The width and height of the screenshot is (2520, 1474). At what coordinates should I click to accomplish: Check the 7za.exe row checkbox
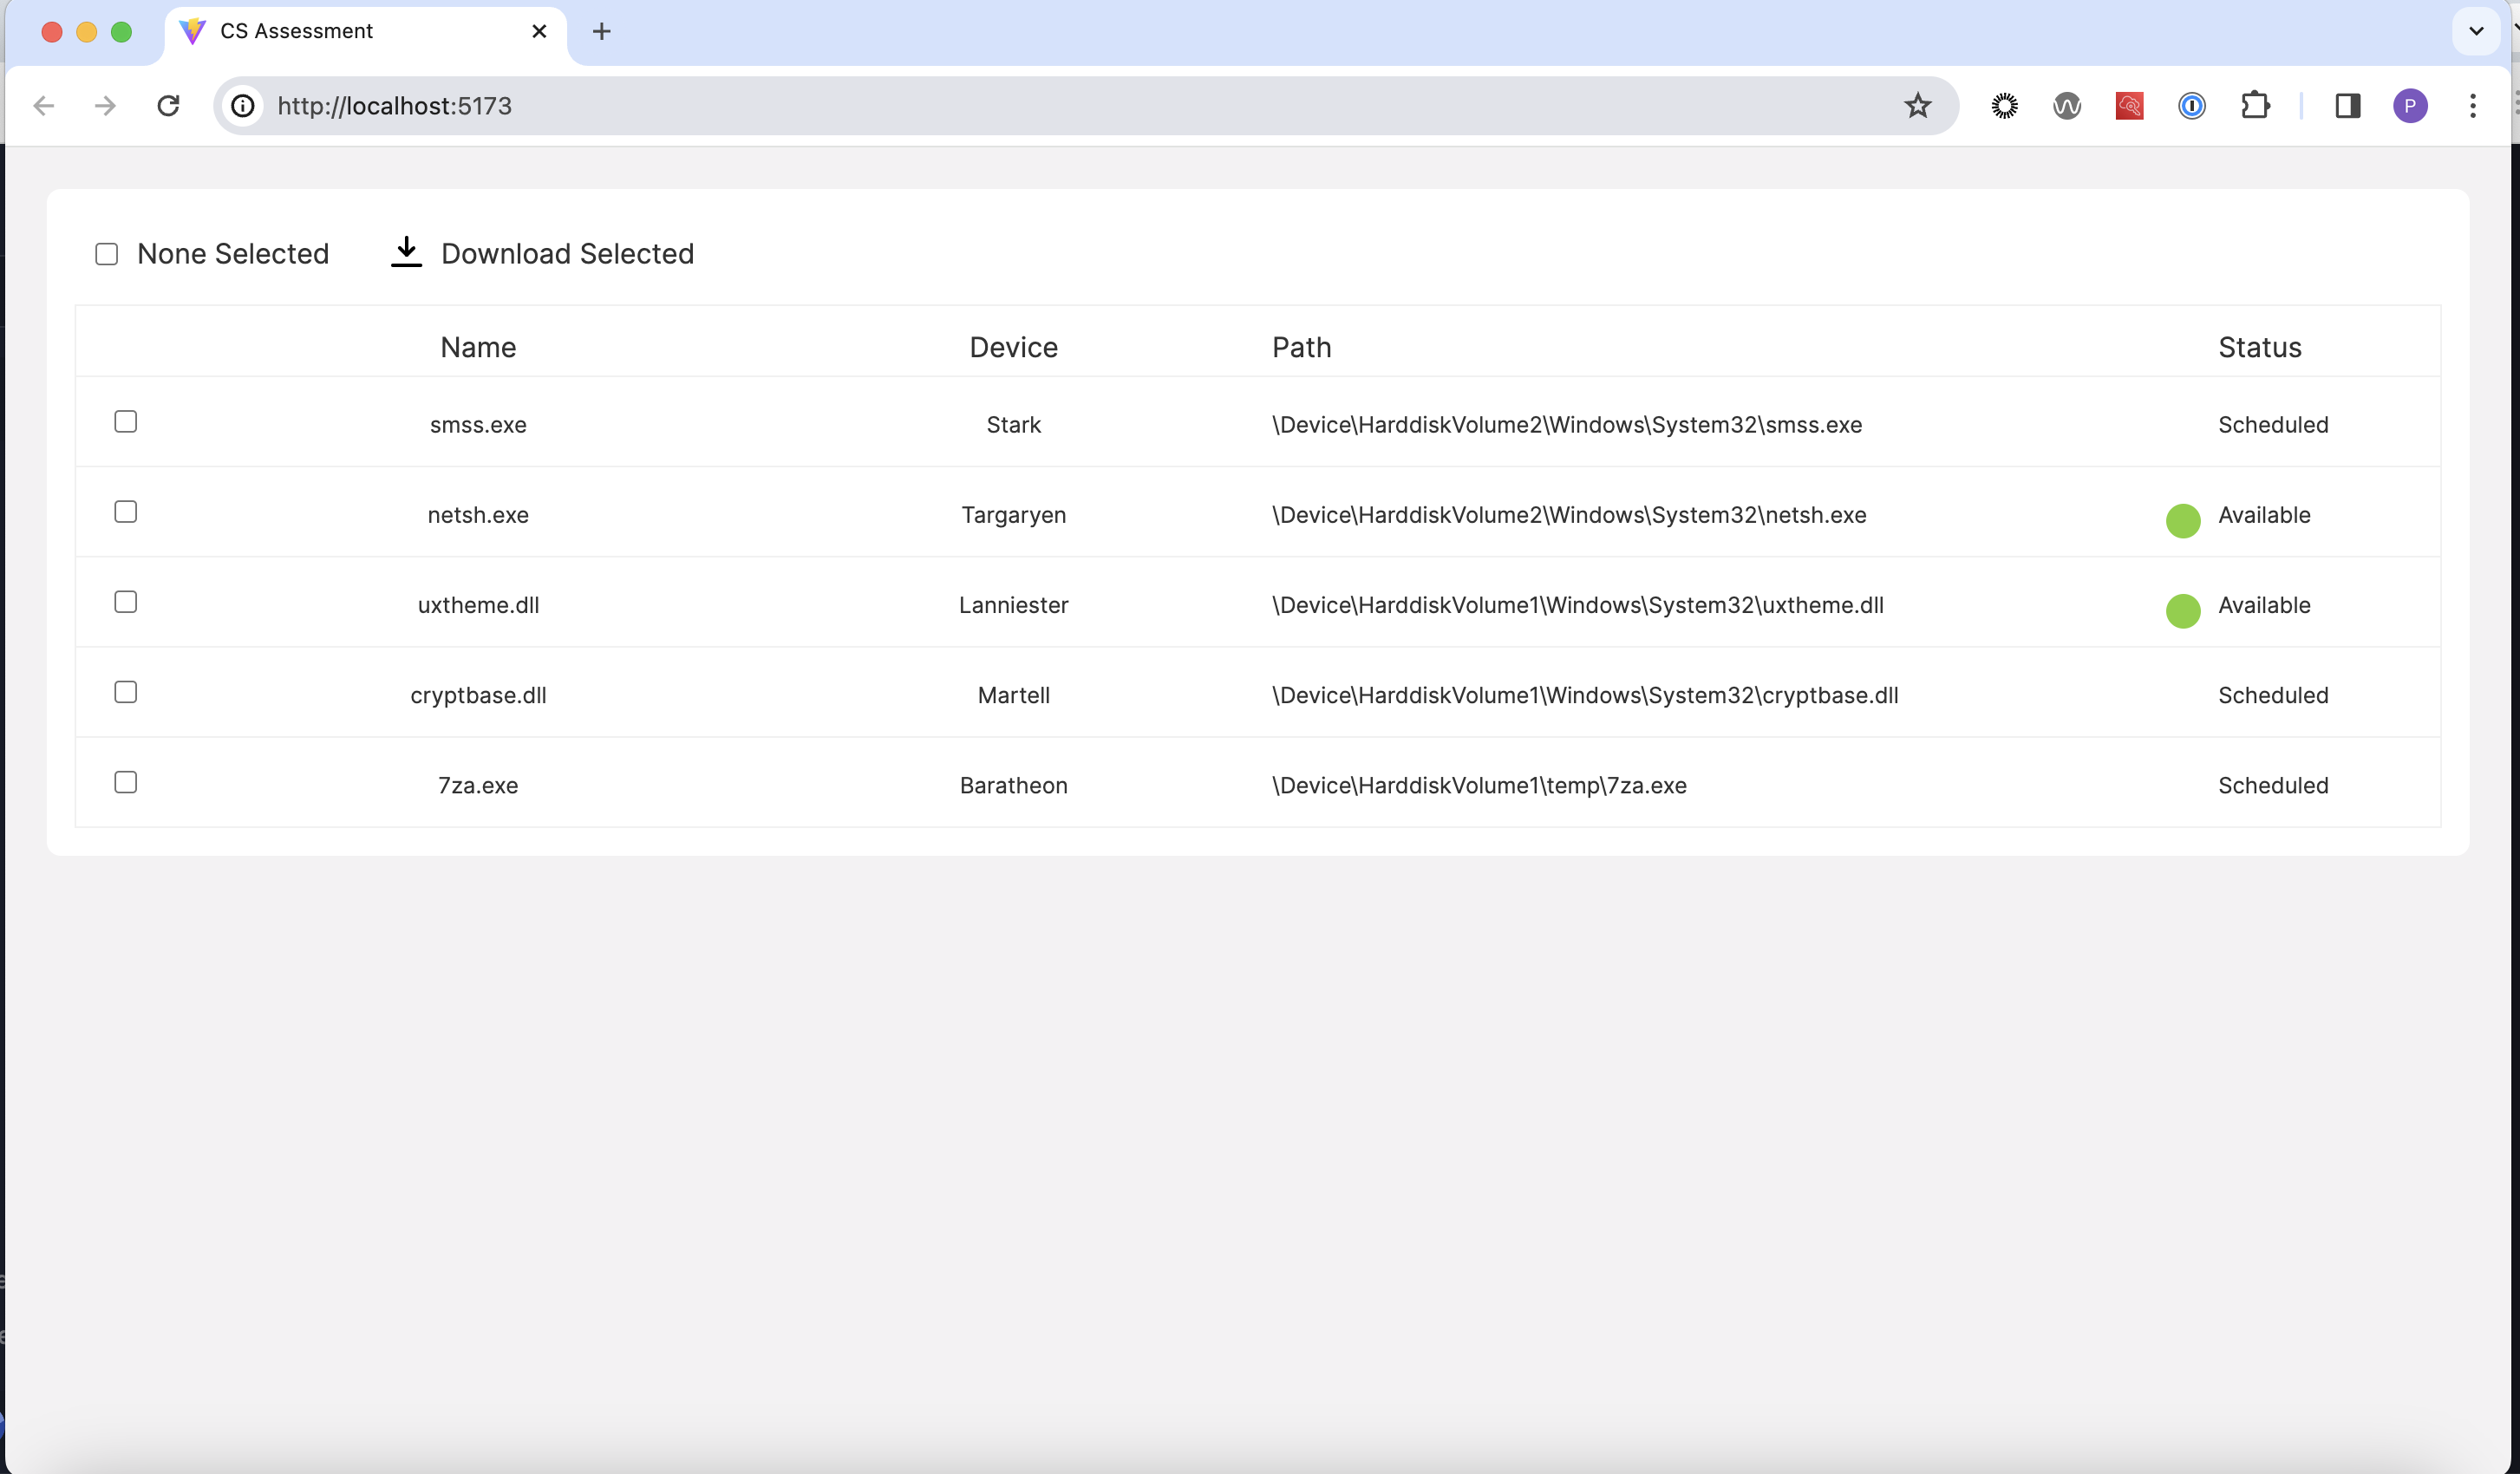coord(126,782)
